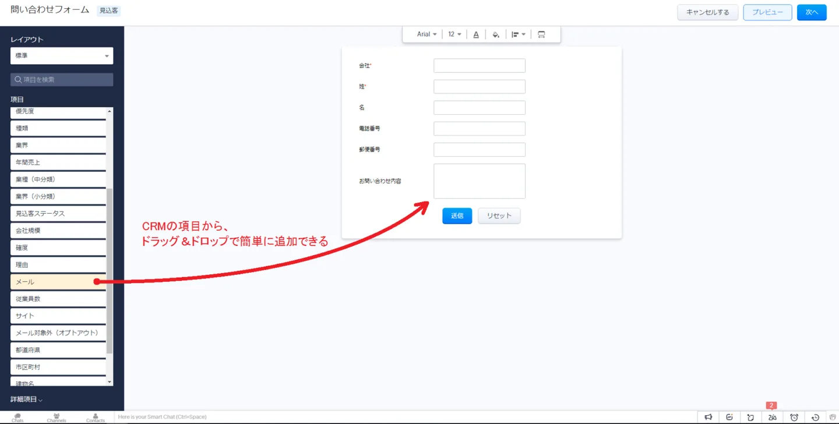Click the field list scrollbar thumb
The width and height of the screenshot is (839, 424).
[x=110, y=271]
